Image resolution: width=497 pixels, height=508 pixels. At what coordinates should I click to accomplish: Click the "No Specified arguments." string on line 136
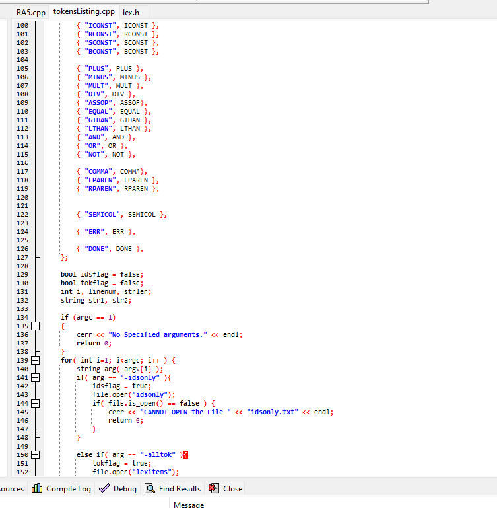click(x=158, y=334)
